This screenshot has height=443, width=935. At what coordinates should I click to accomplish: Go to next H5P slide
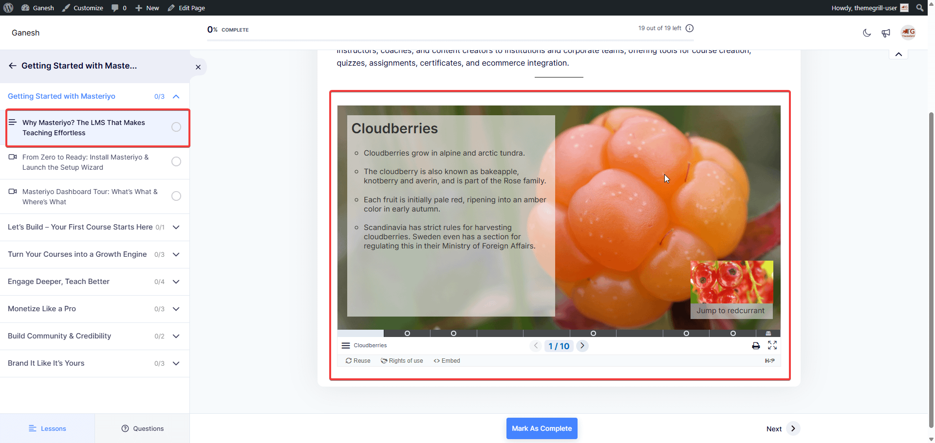[x=582, y=346]
